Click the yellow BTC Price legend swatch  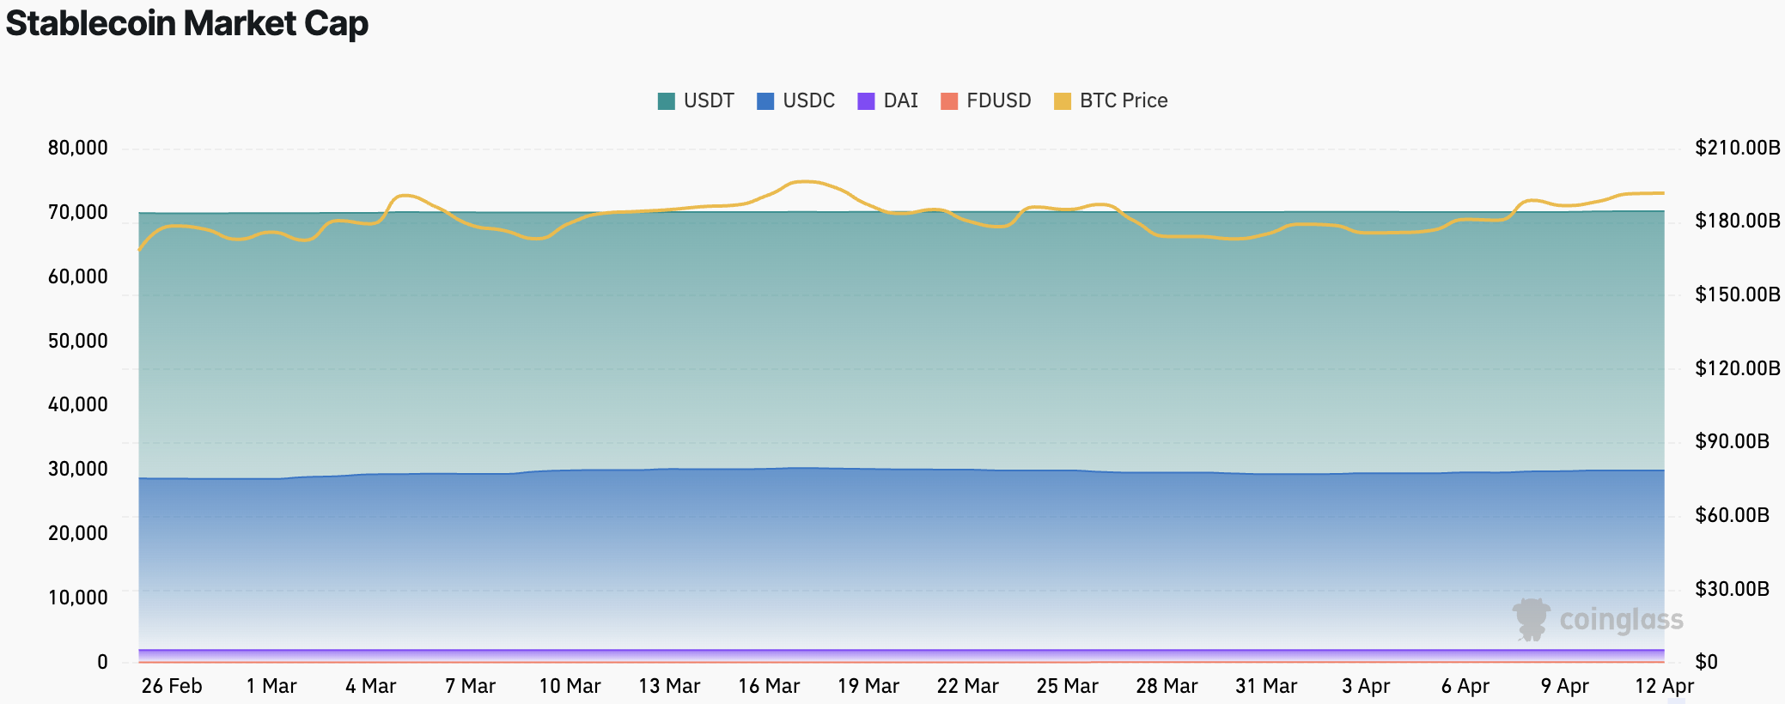click(1063, 101)
